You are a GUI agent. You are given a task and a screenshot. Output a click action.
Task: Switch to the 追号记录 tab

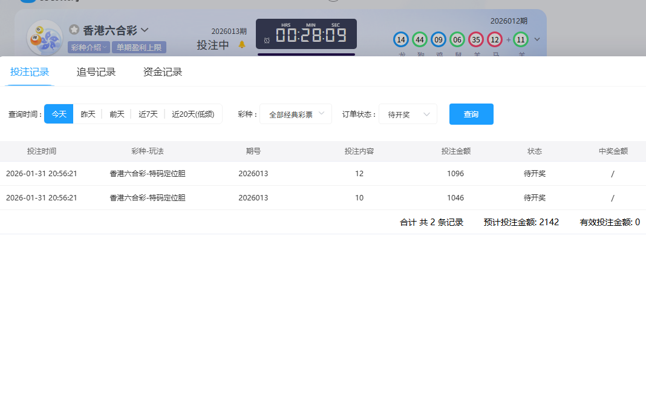point(96,72)
